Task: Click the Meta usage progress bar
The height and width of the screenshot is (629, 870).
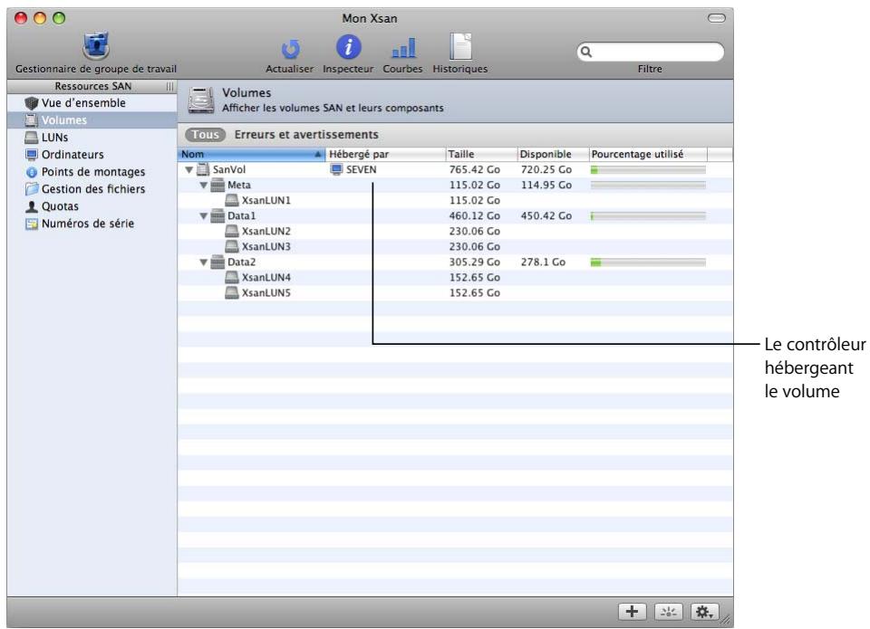Action: click(x=648, y=186)
